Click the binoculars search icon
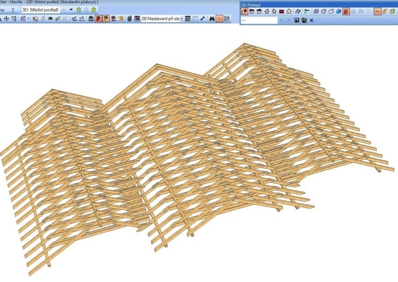 click(210, 19)
